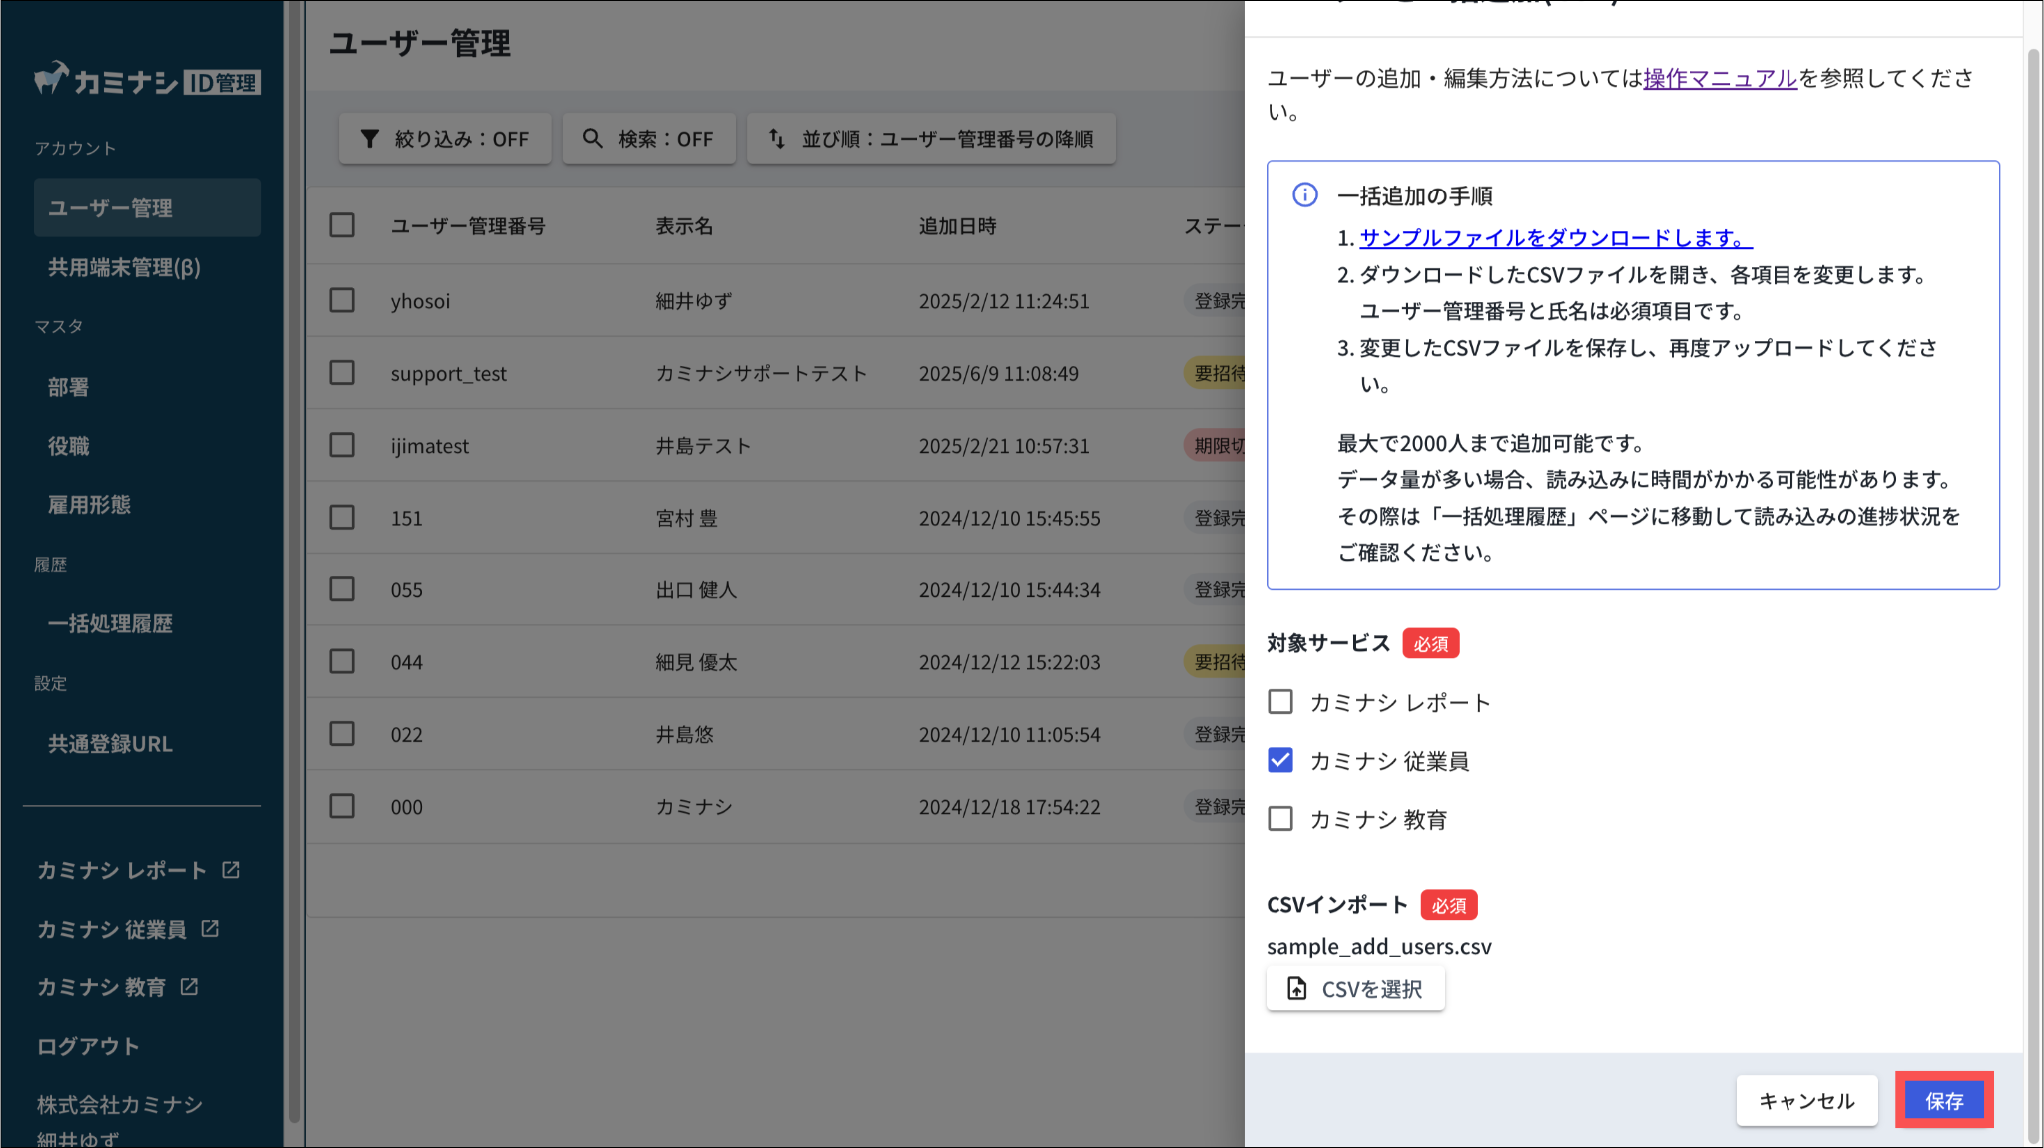Viewport: 2044px width, 1148px height.
Task: Click external link icon beside カミナシ レポート
Action: point(231,870)
